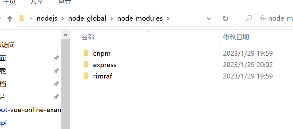This screenshot has width=293, height=129.
Task: Sort by 名称 column header
Action: (88, 37)
